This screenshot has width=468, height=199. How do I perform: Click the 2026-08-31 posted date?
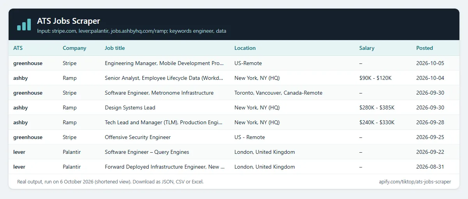430,166
